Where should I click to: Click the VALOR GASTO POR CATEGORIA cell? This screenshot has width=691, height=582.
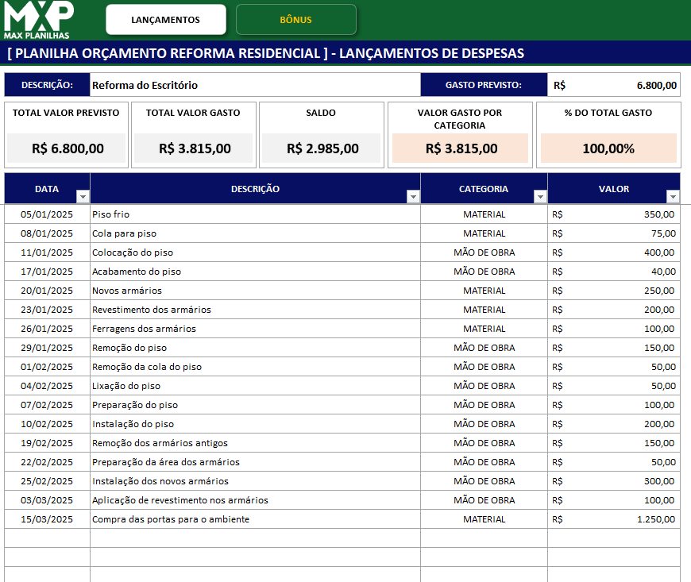point(461,148)
